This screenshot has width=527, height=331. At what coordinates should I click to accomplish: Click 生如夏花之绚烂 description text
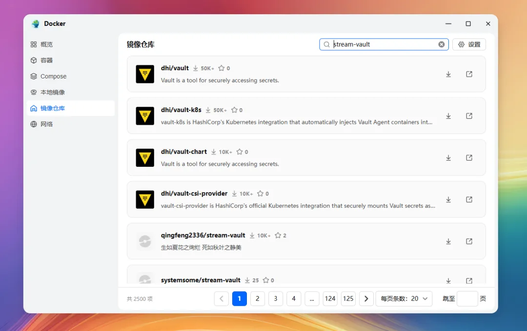(201, 248)
